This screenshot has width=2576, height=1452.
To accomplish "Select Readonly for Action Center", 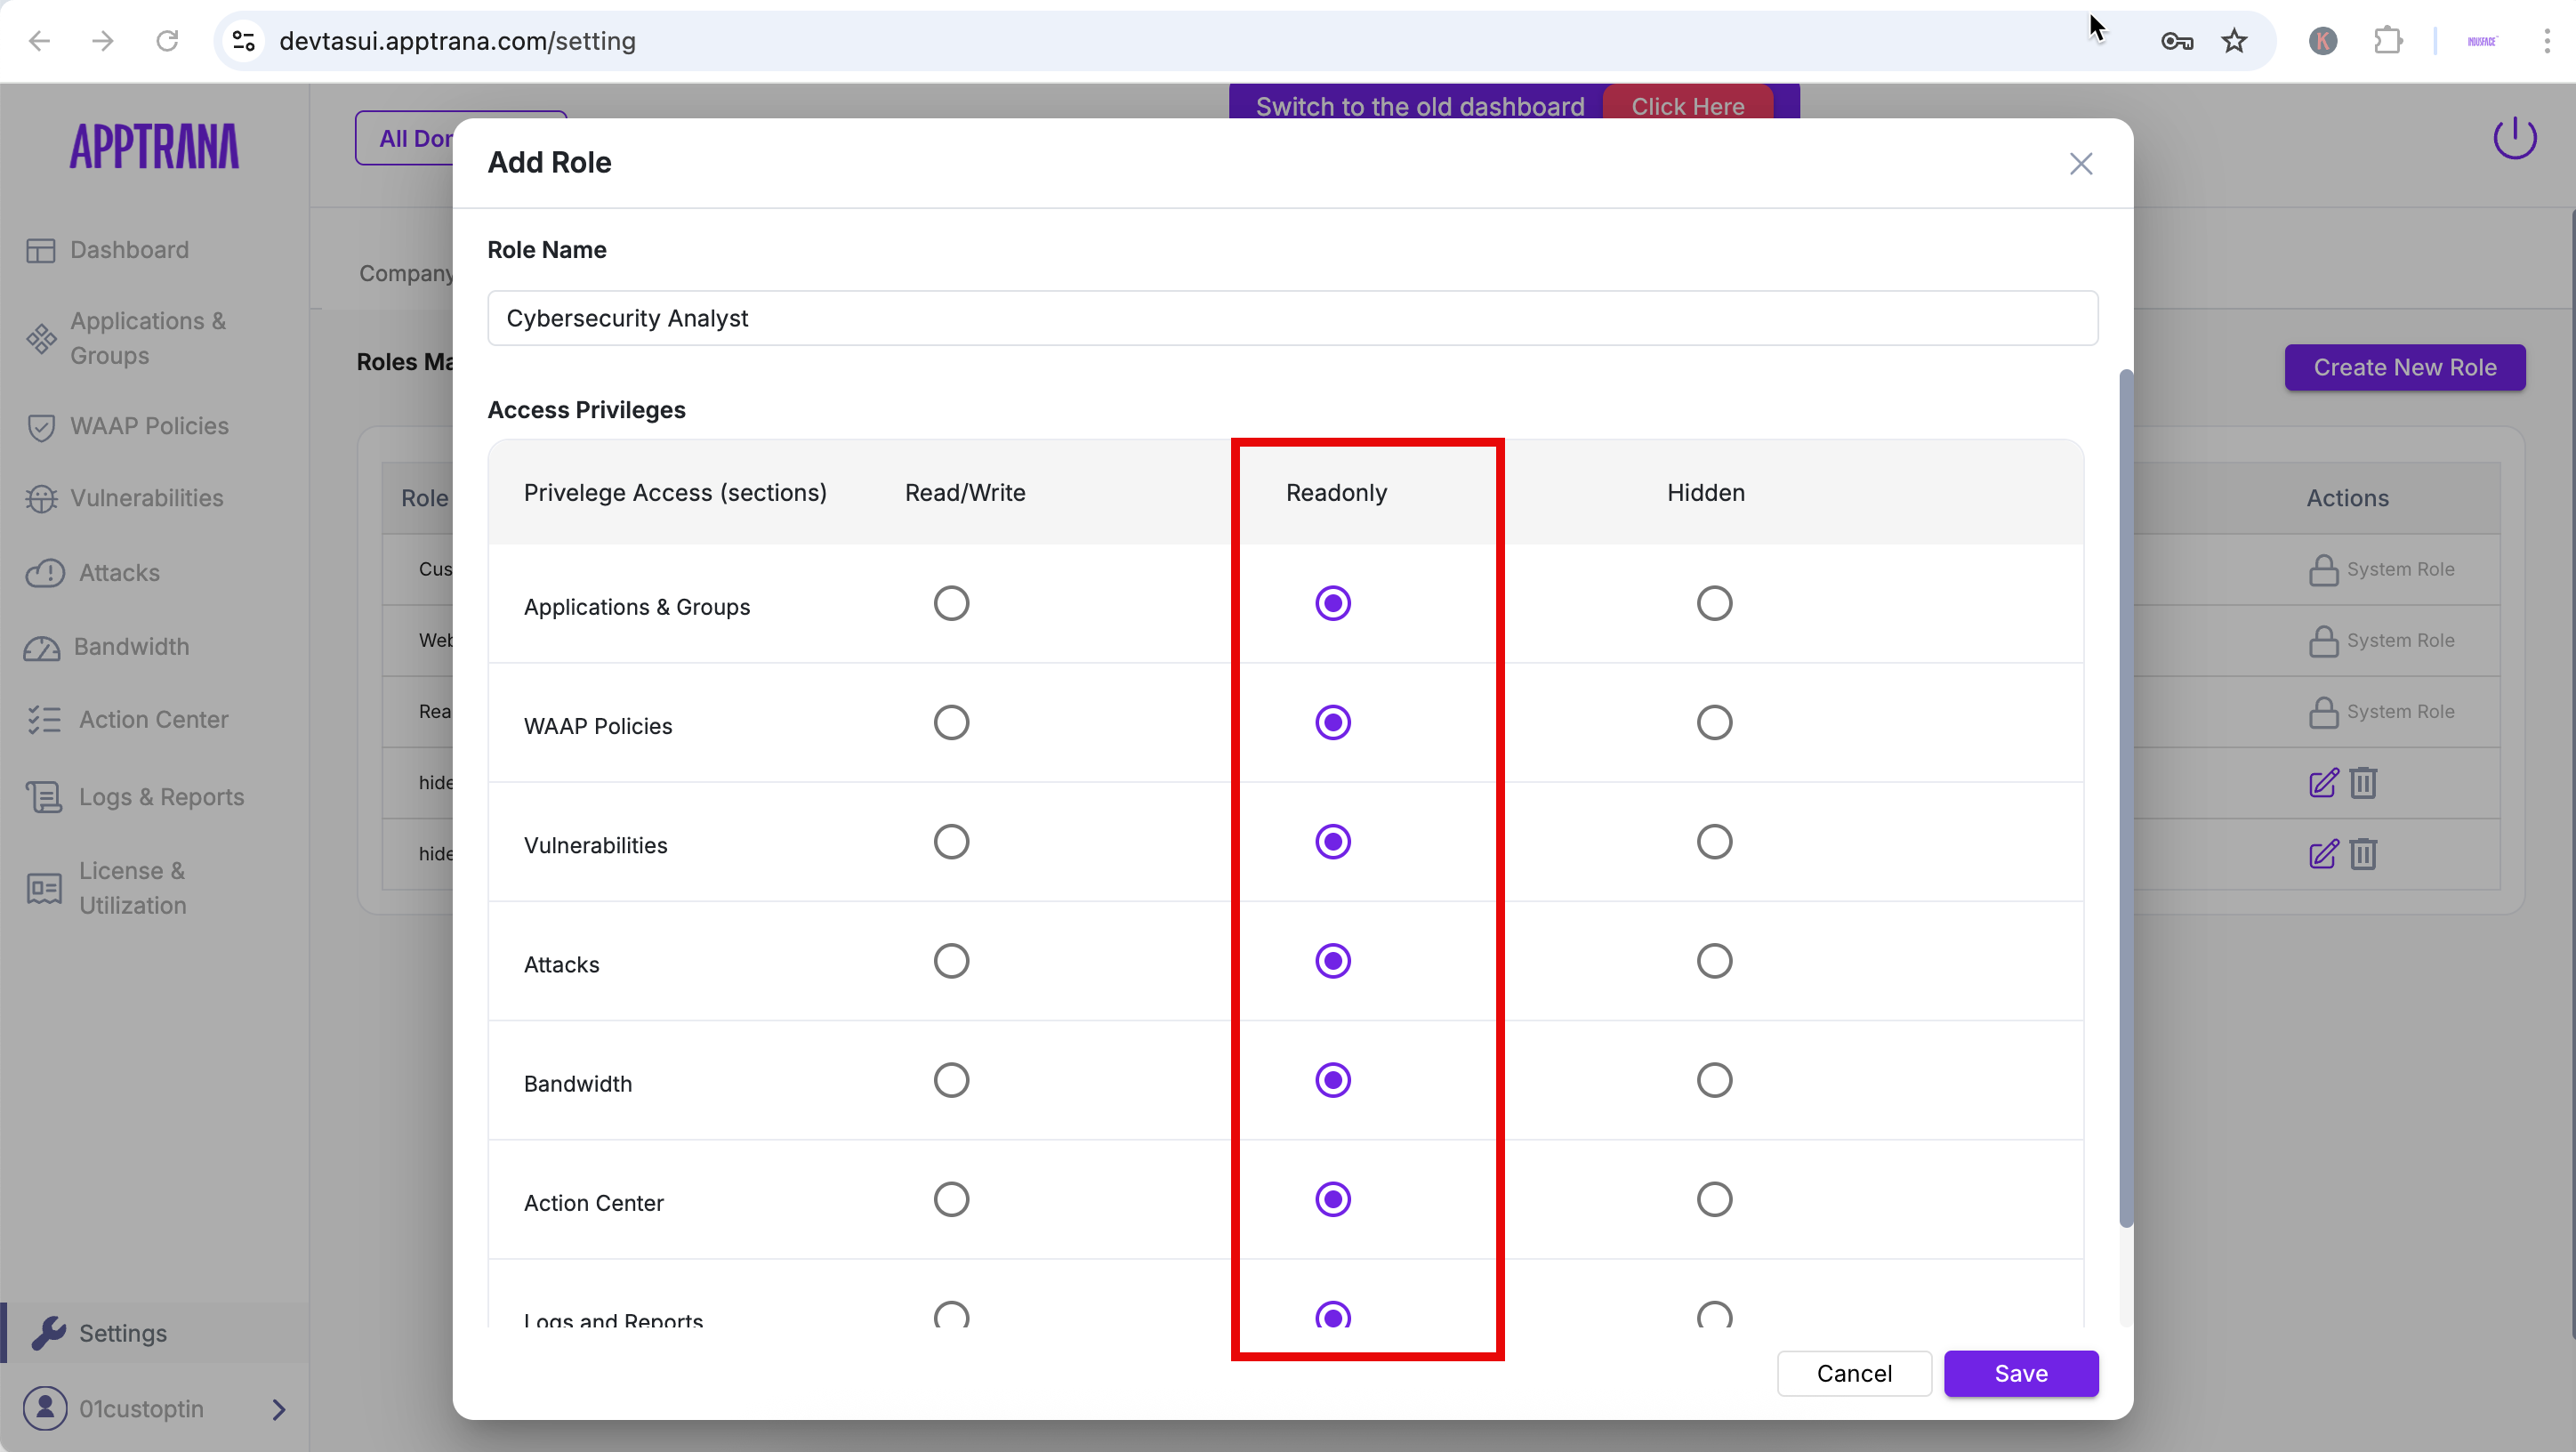I will tap(1332, 1199).
